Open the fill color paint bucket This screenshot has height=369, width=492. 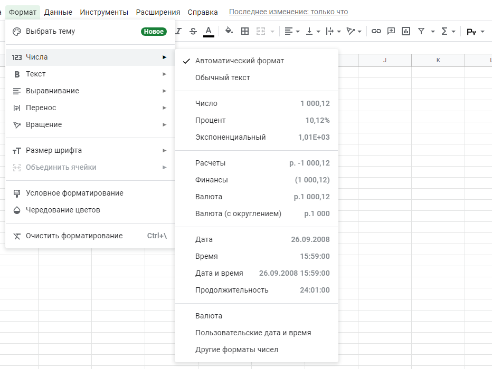(x=229, y=32)
